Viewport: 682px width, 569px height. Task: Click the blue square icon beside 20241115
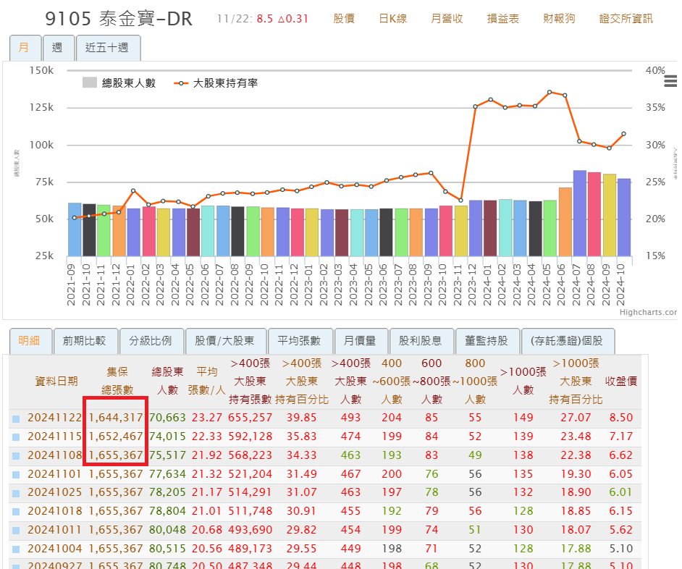tap(16, 437)
